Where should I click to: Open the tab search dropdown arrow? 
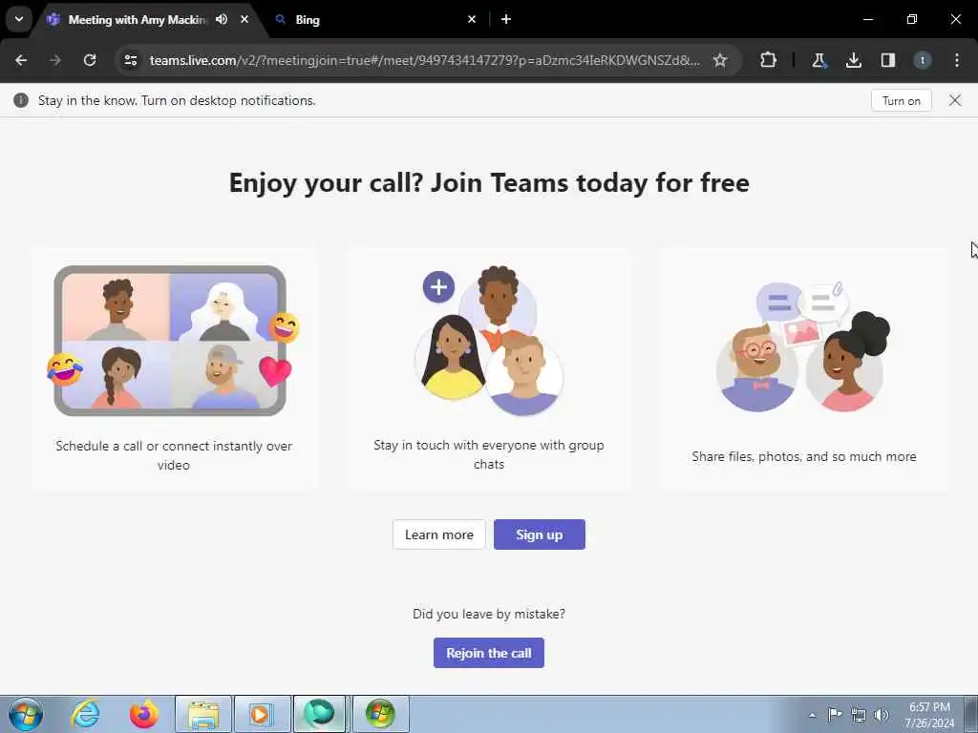point(19,19)
